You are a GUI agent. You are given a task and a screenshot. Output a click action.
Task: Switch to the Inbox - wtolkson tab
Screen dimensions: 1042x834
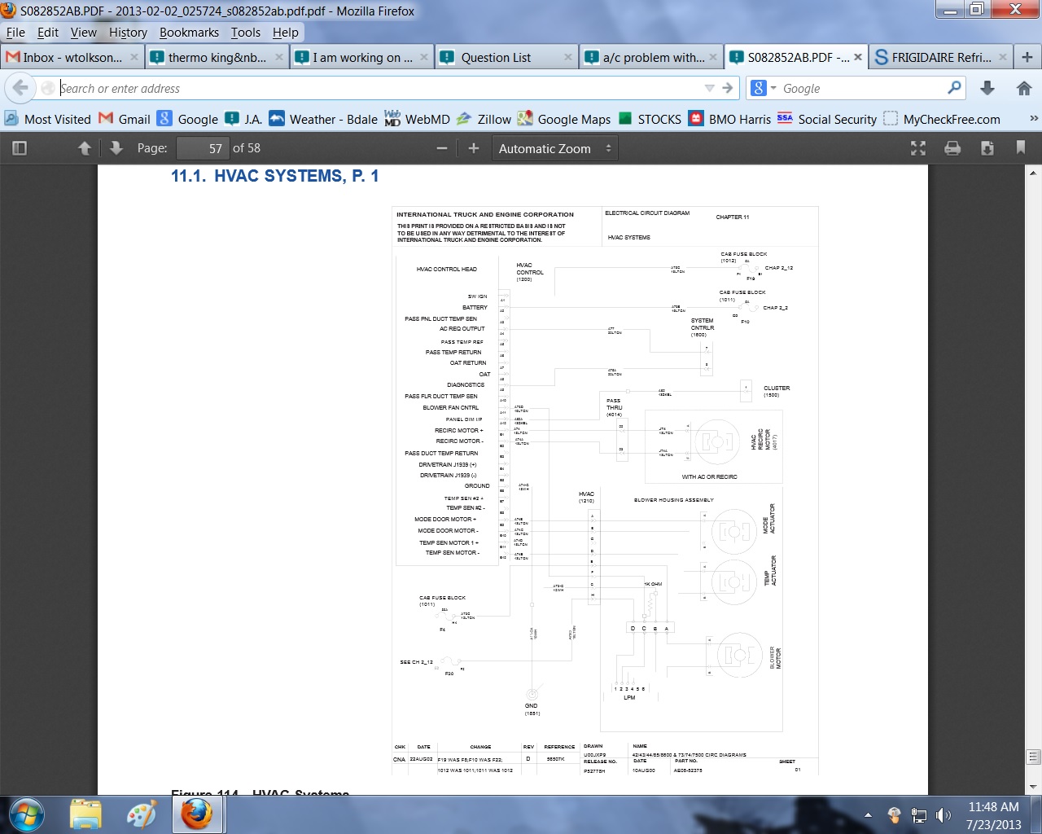72,57
